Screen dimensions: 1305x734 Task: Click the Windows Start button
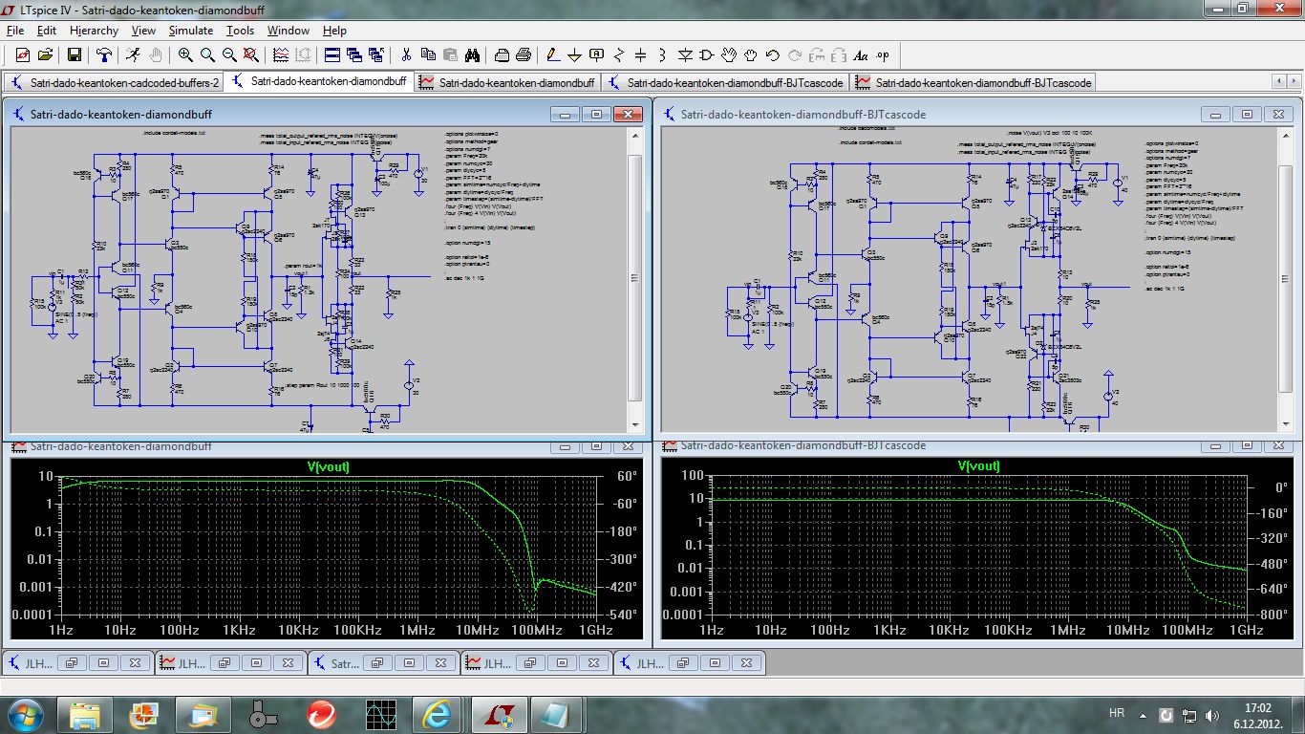[x=26, y=713]
